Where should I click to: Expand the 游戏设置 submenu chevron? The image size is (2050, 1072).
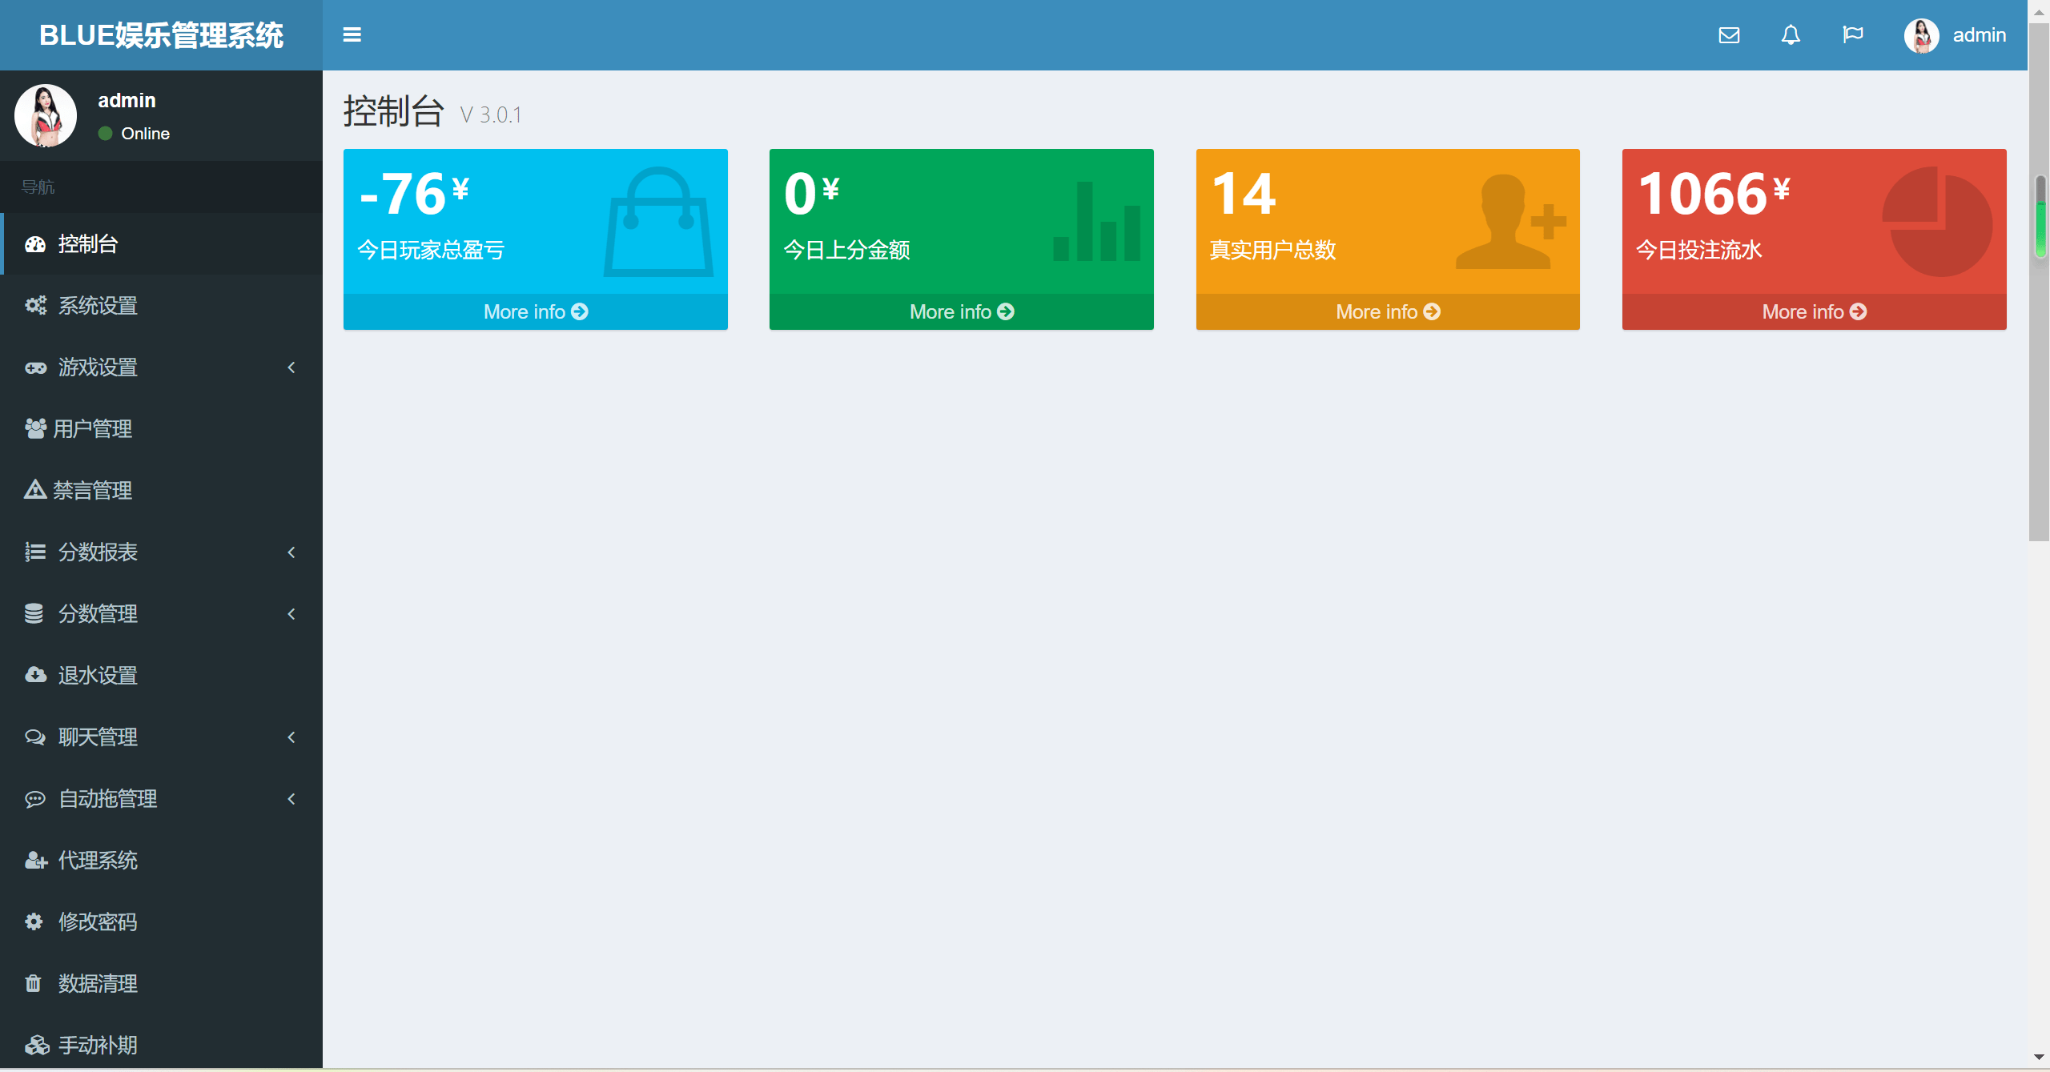coord(291,367)
